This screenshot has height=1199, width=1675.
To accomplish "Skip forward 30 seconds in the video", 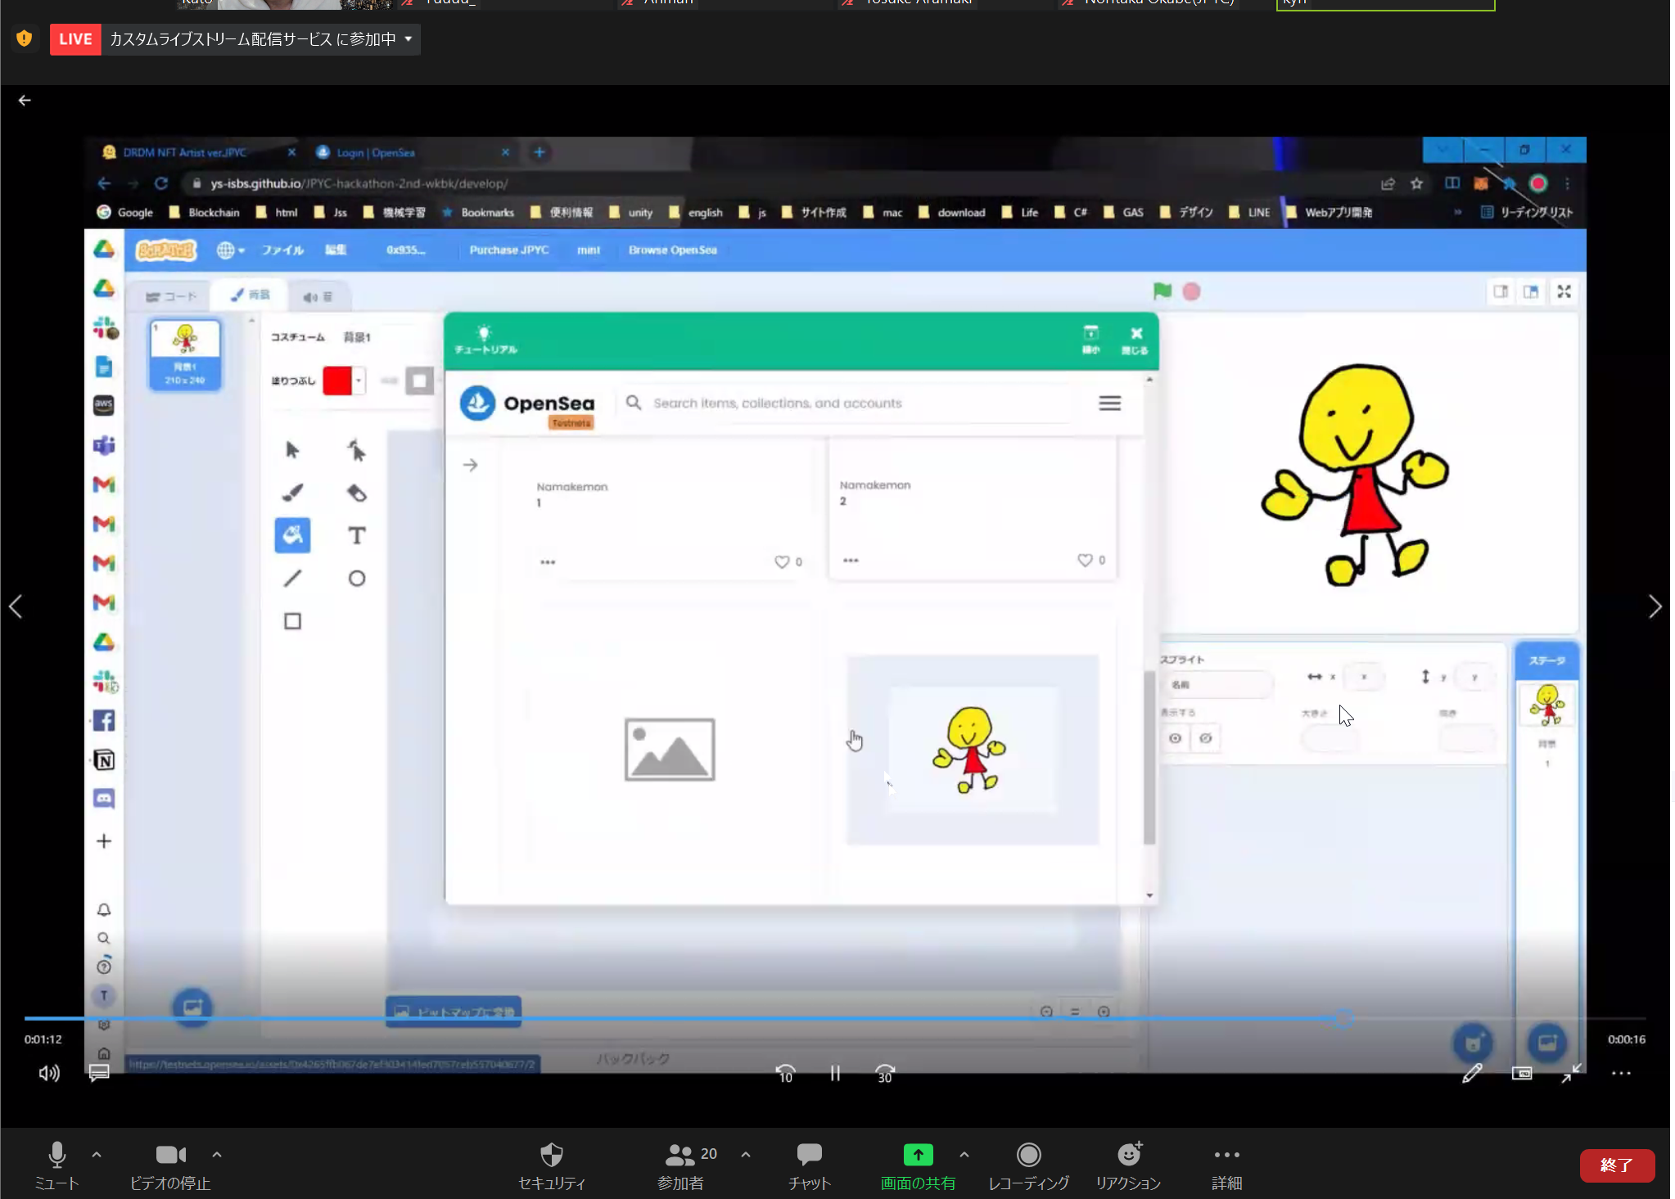I will point(885,1073).
